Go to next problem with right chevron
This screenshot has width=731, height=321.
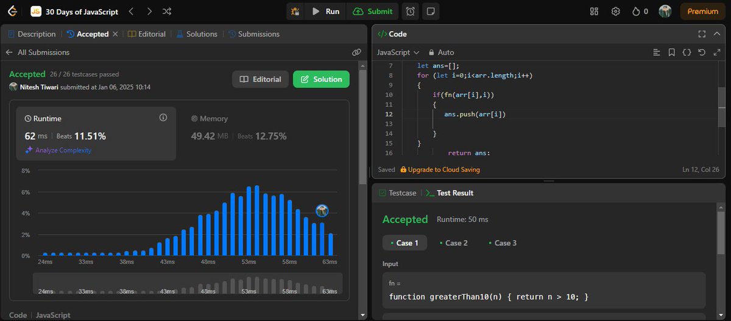click(x=150, y=11)
